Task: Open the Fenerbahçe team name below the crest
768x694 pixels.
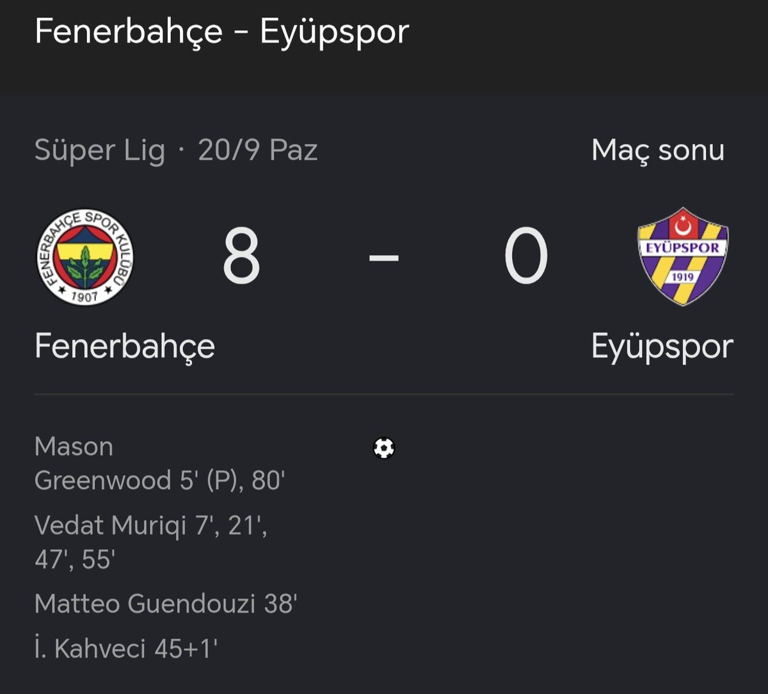Action: (125, 346)
